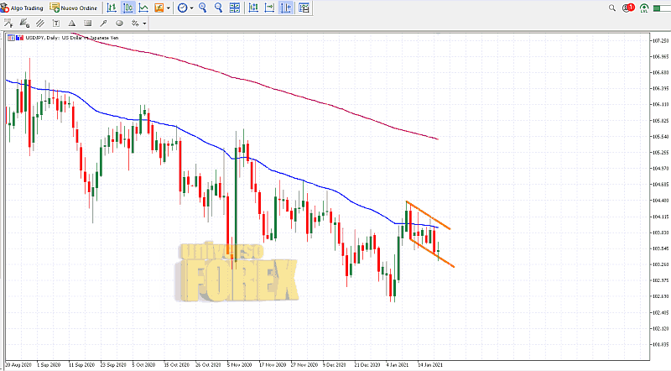Click the orange descending channel upper line
Viewport: 671px width, 371px height.
[429, 215]
